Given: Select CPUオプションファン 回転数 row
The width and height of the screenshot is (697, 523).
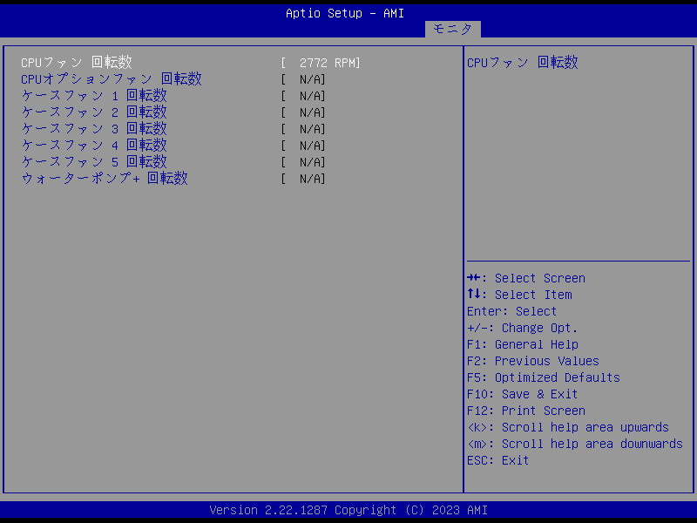Looking at the screenshot, I should click(173, 79).
